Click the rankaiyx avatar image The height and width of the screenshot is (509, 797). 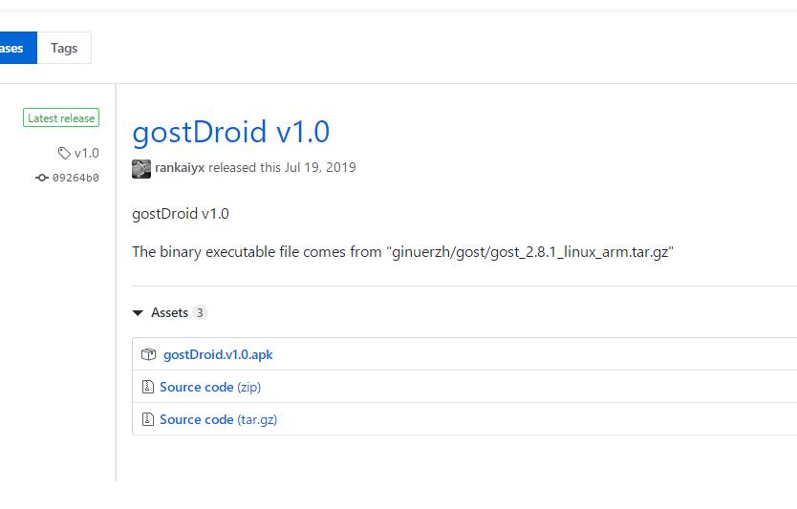141,168
